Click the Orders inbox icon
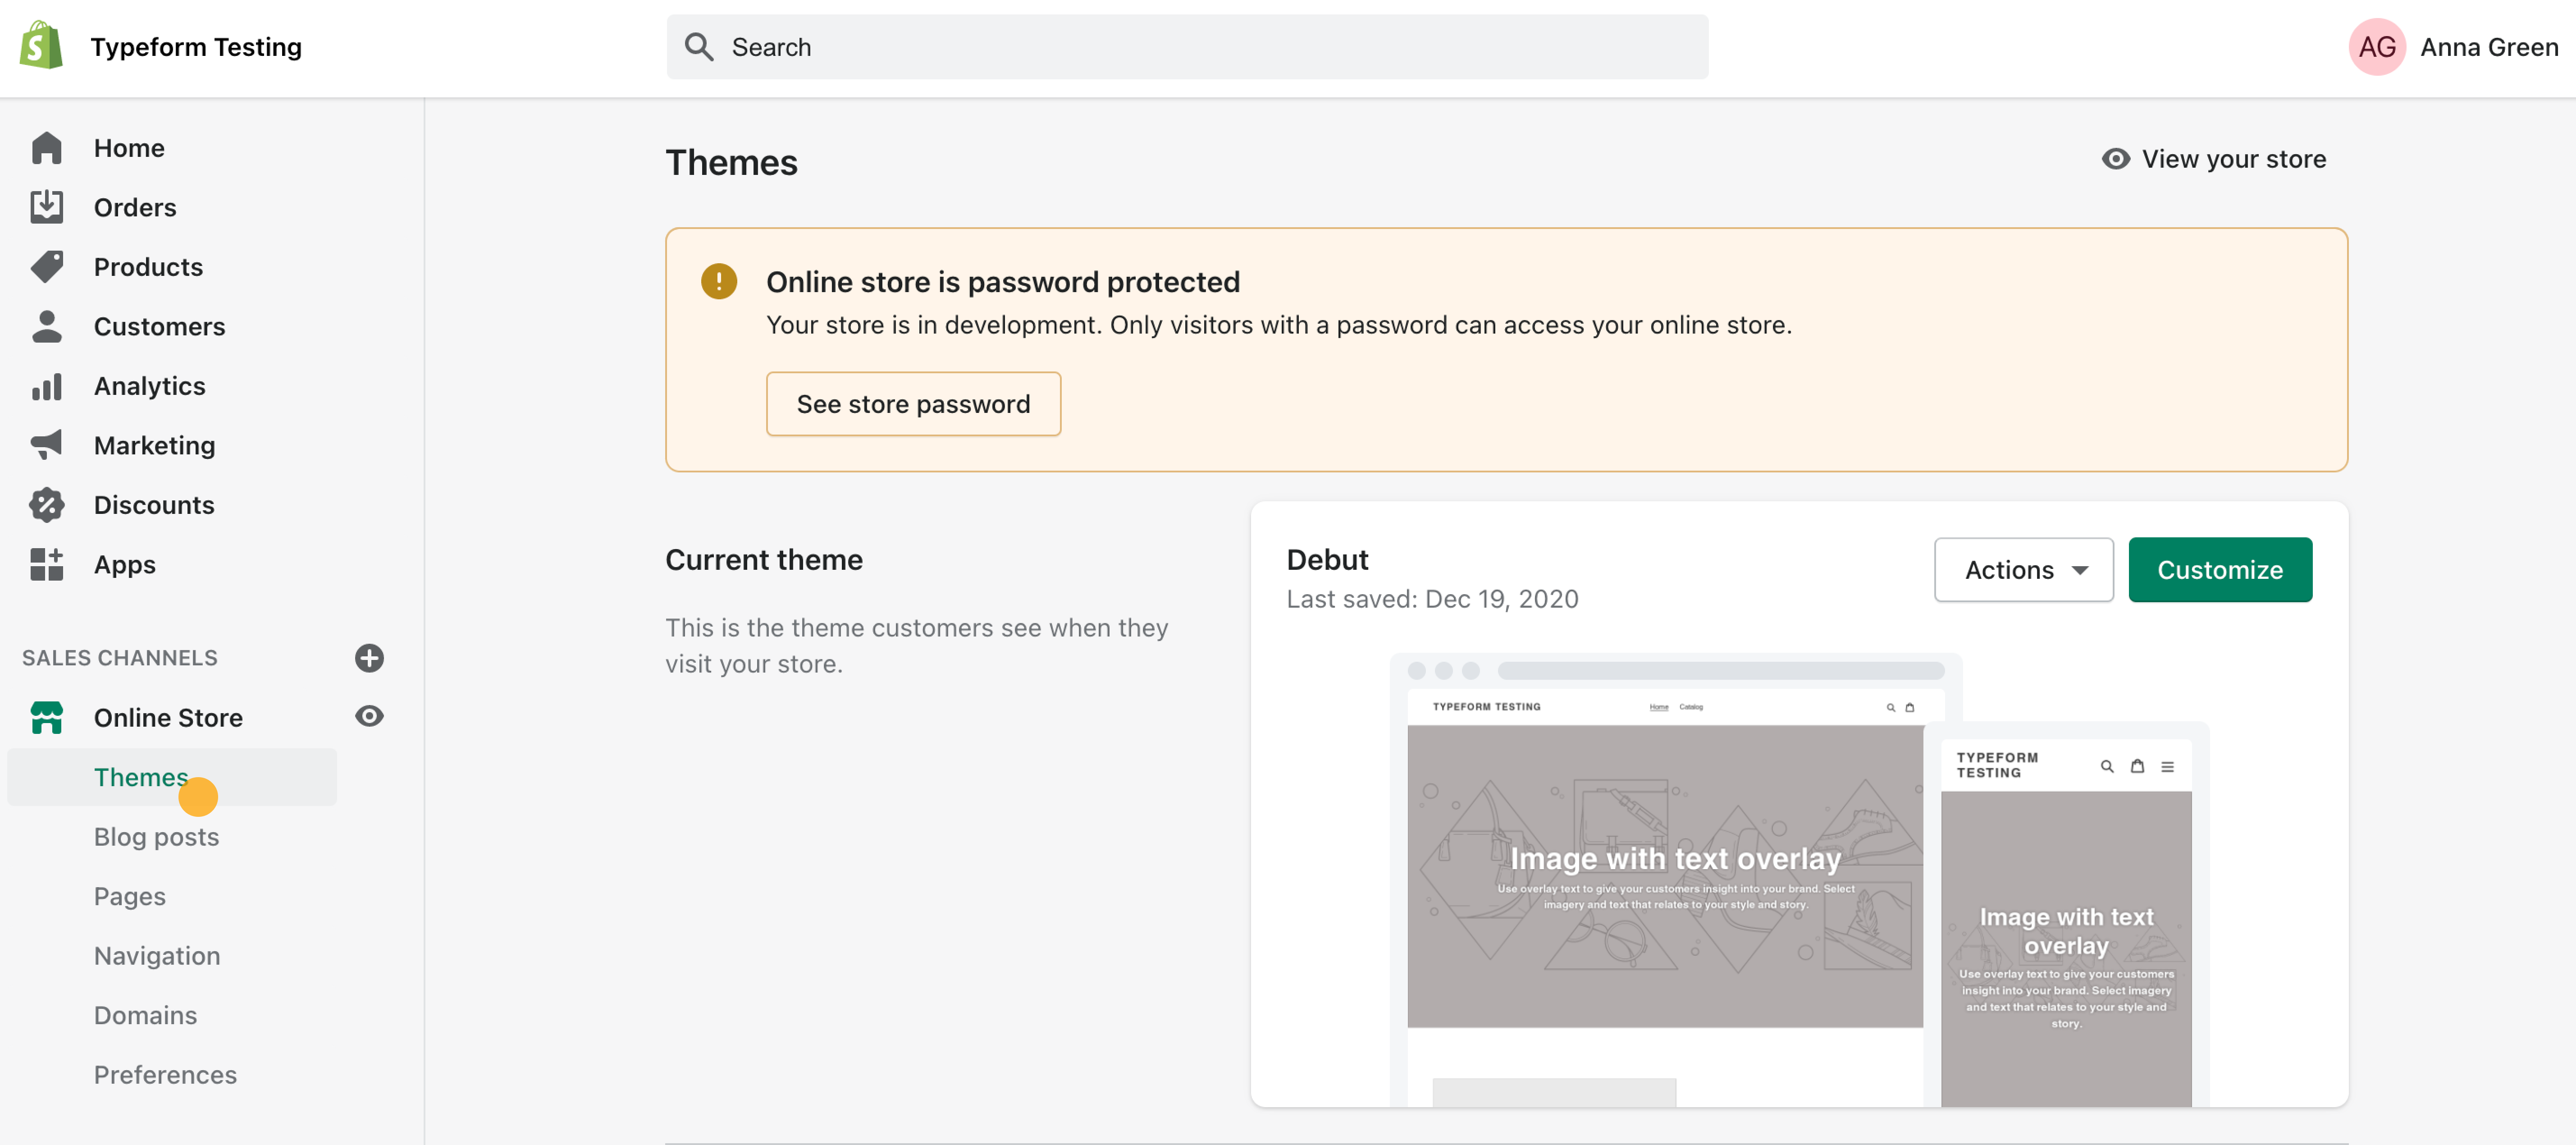 click(46, 207)
